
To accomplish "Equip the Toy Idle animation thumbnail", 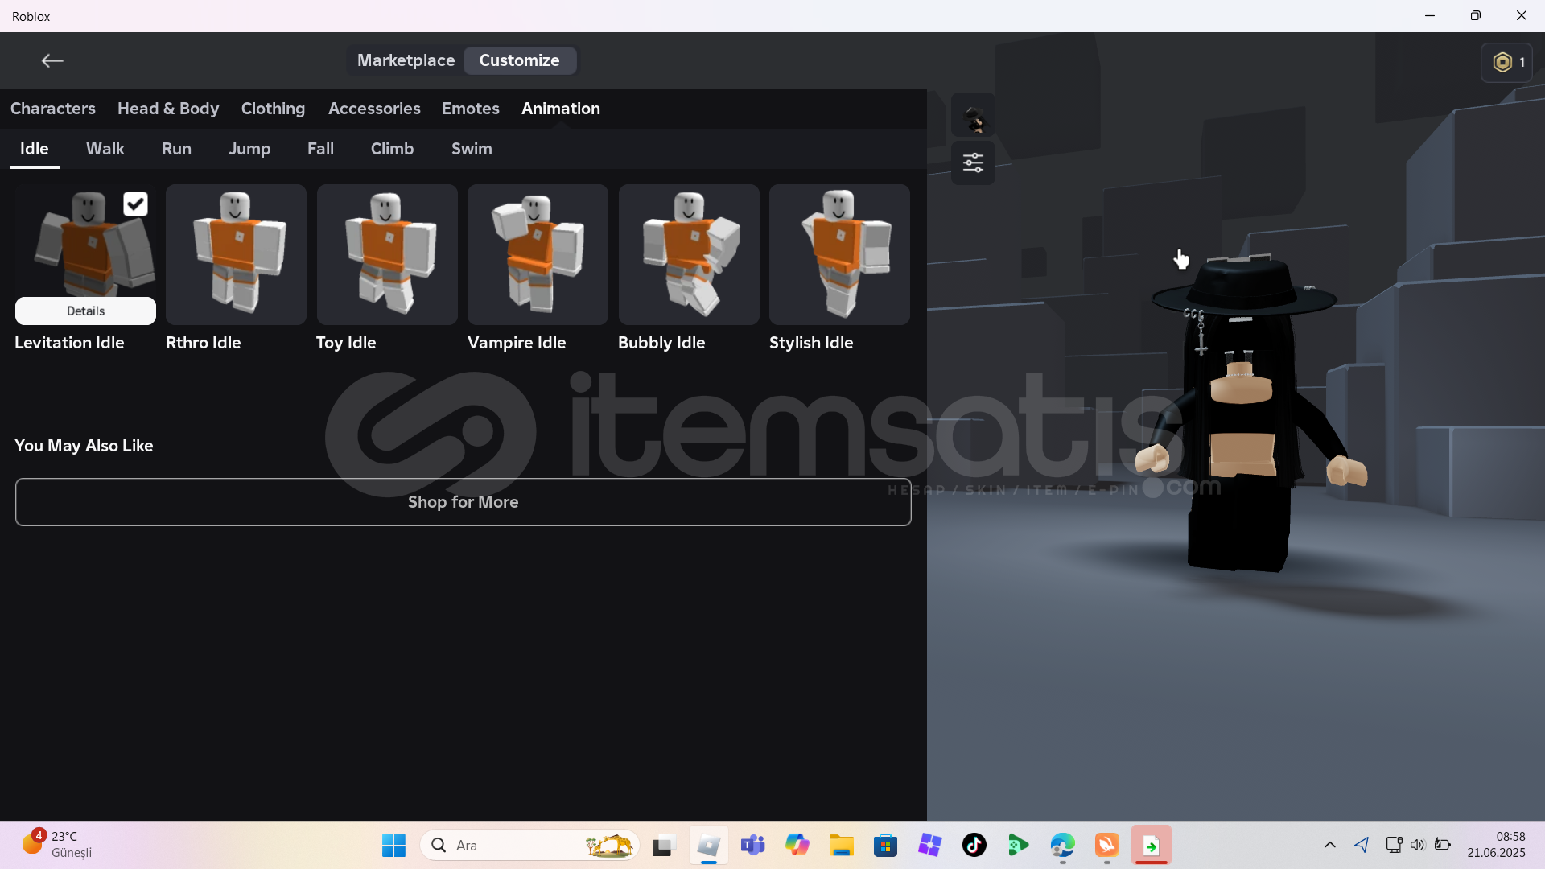I will pos(387,254).
